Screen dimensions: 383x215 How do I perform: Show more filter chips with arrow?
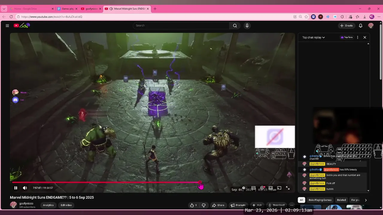point(366,200)
